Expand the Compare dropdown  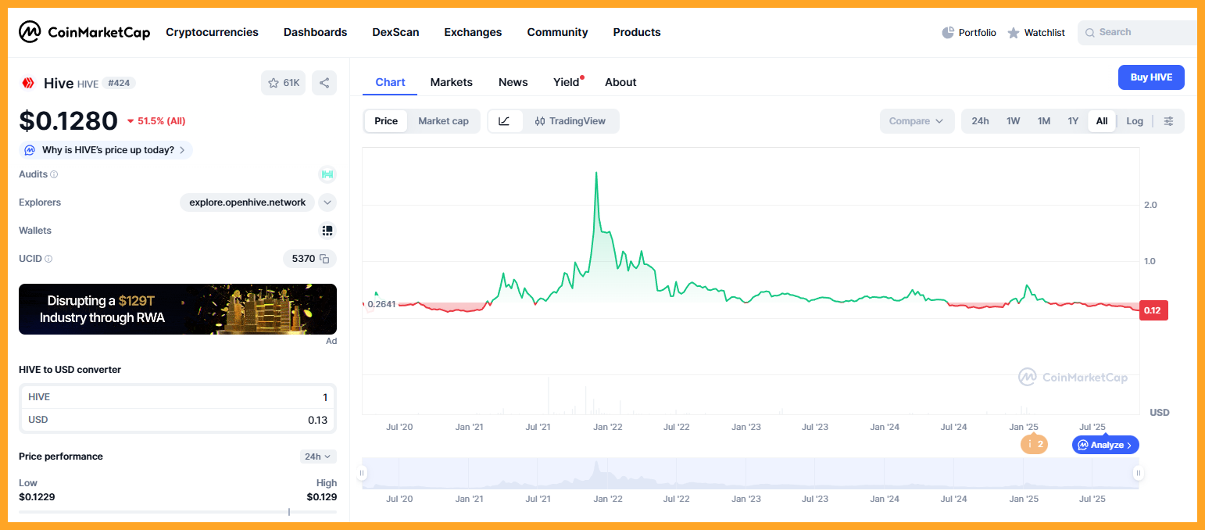point(916,121)
